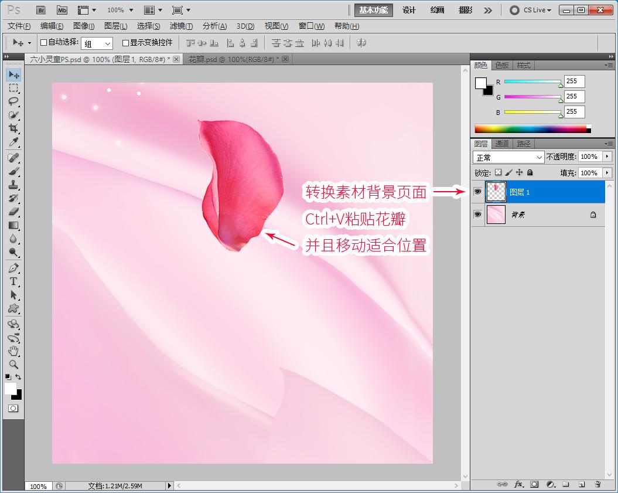618x493 pixels.
Task: Select the Rectangular Marquee tool
Action: click(x=14, y=88)
